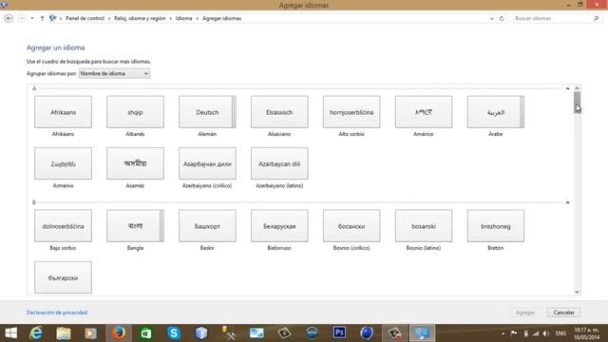Select the dolnoserbšćina Bajo sorbio tile
The width and height of the screenshot is (608, 342).
(63, 226)
